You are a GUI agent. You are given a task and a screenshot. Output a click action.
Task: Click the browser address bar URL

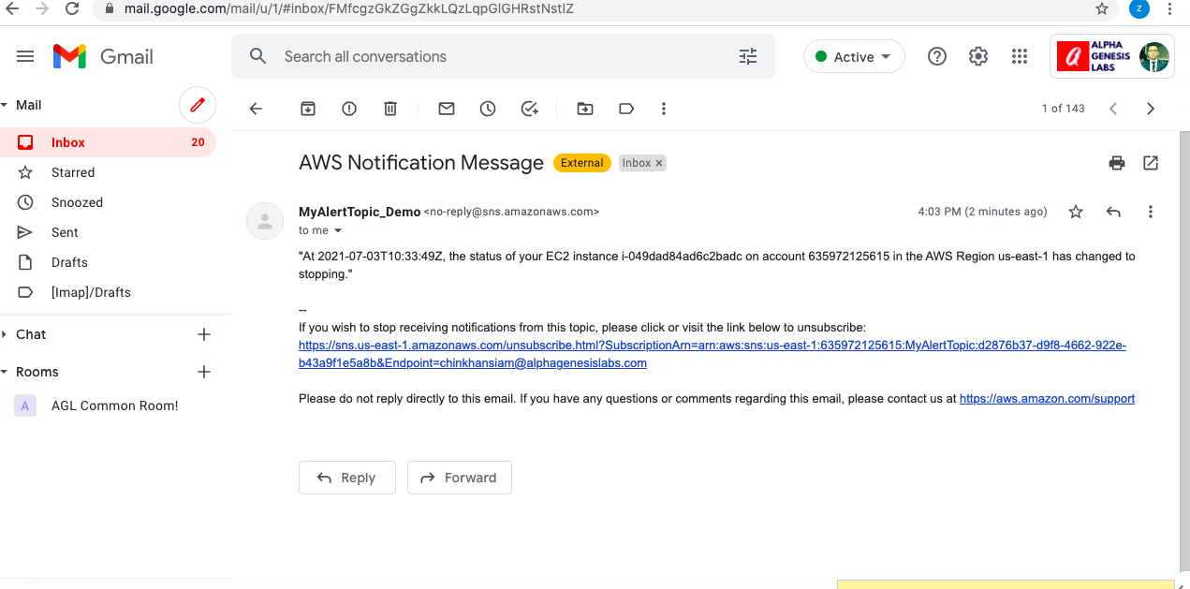(348, 8)
